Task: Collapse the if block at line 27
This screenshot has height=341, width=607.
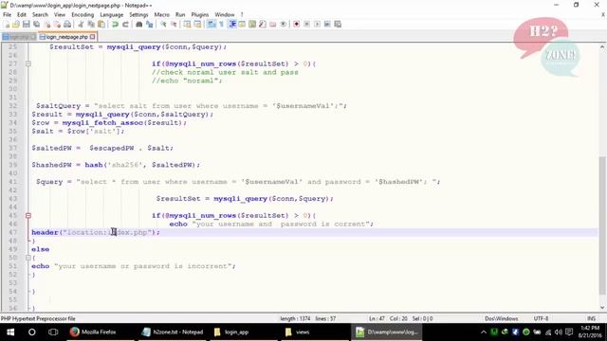Action: point(28,63)
